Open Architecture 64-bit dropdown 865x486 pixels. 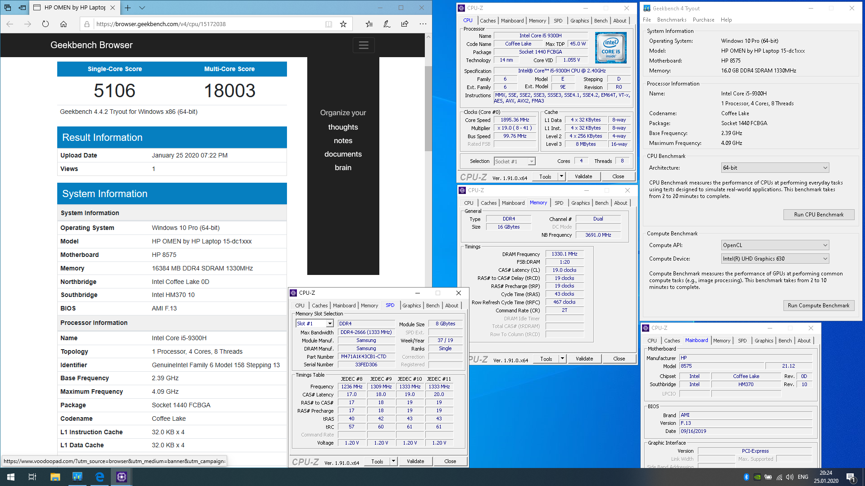click(x=775, y=168)
